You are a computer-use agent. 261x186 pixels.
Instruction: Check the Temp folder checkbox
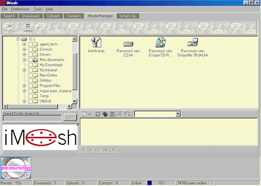(30, 96)
